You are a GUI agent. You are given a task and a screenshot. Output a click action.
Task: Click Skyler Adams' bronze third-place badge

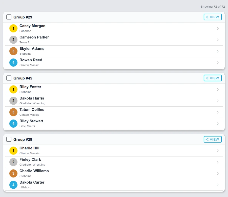(13, 51)
